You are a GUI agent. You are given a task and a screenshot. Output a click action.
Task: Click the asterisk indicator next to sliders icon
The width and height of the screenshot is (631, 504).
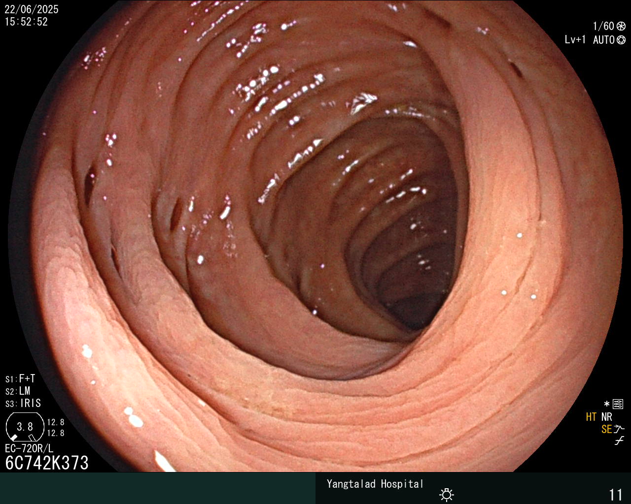coord(607,404)
